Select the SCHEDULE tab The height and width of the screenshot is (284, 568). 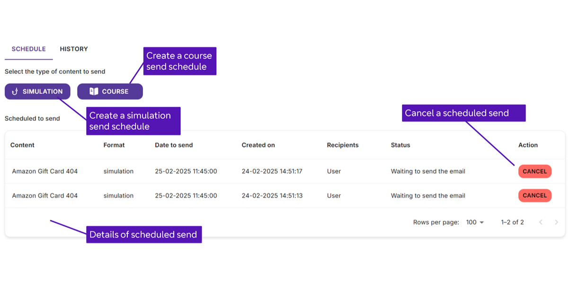click(x=28, y=49)
